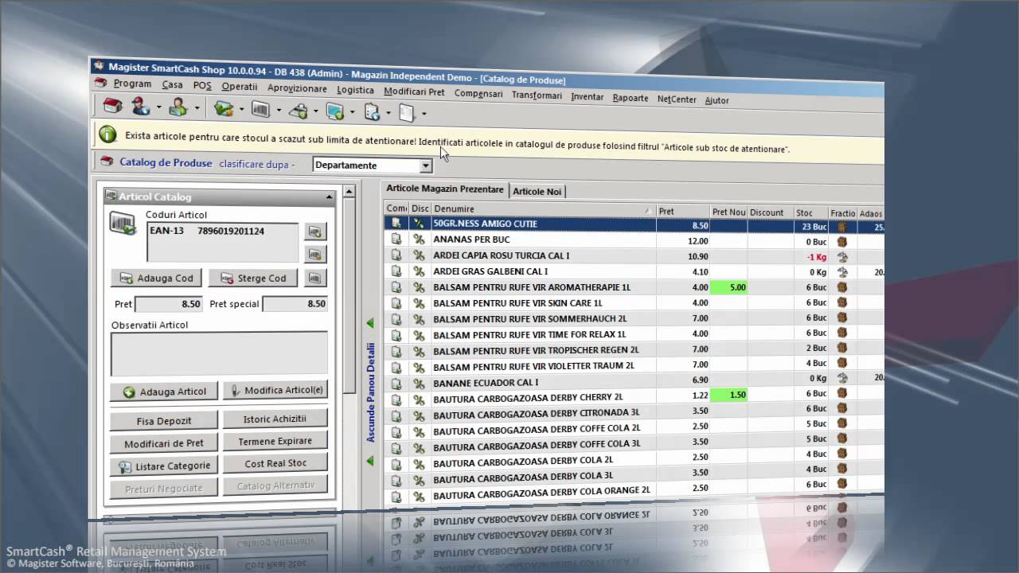Select BANANE ECUADOR CAL I row

633,381
